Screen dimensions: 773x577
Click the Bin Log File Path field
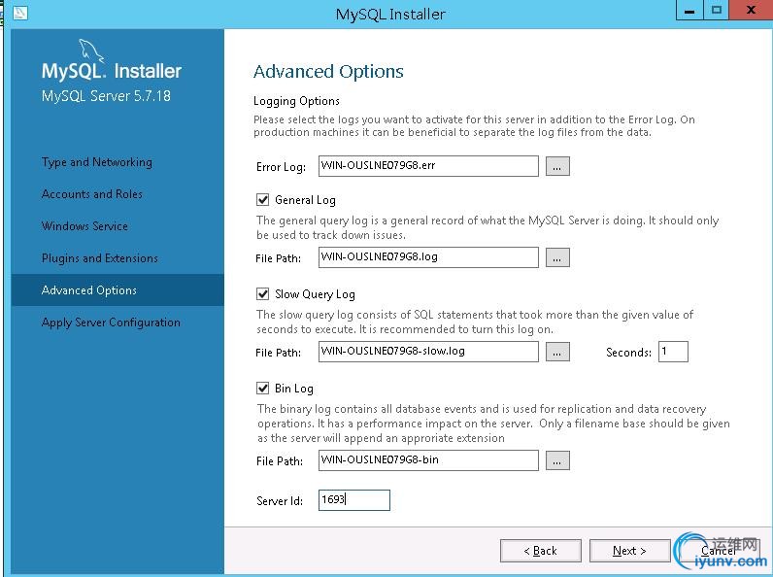tap(428, 460)
